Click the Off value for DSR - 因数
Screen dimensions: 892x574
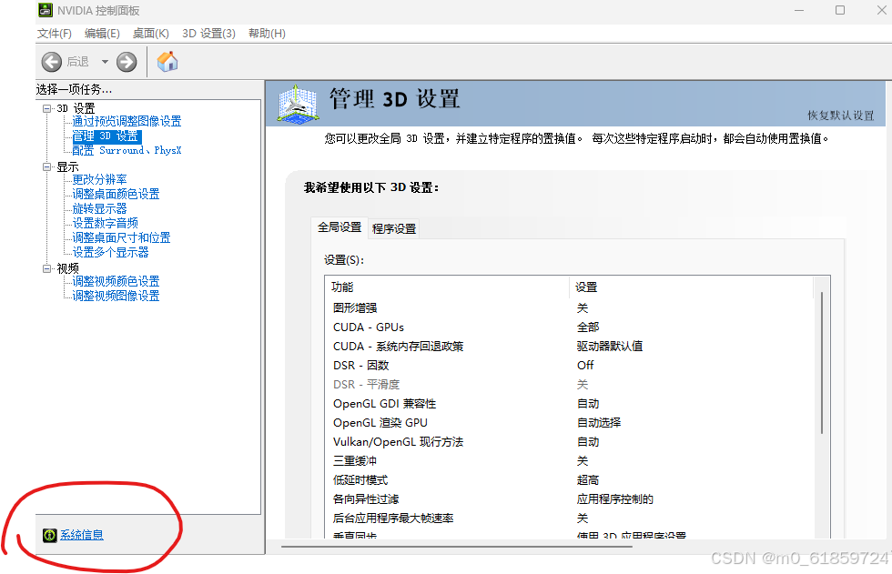tap(584, 366)
